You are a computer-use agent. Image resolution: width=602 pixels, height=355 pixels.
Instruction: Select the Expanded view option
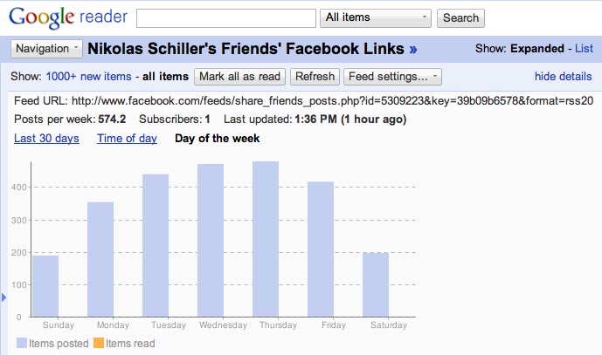[x=536, y=48]
